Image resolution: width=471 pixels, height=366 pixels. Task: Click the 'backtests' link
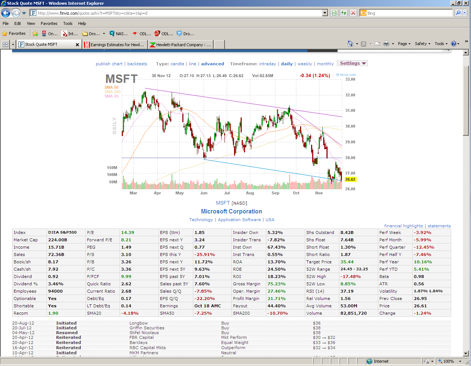137,64
